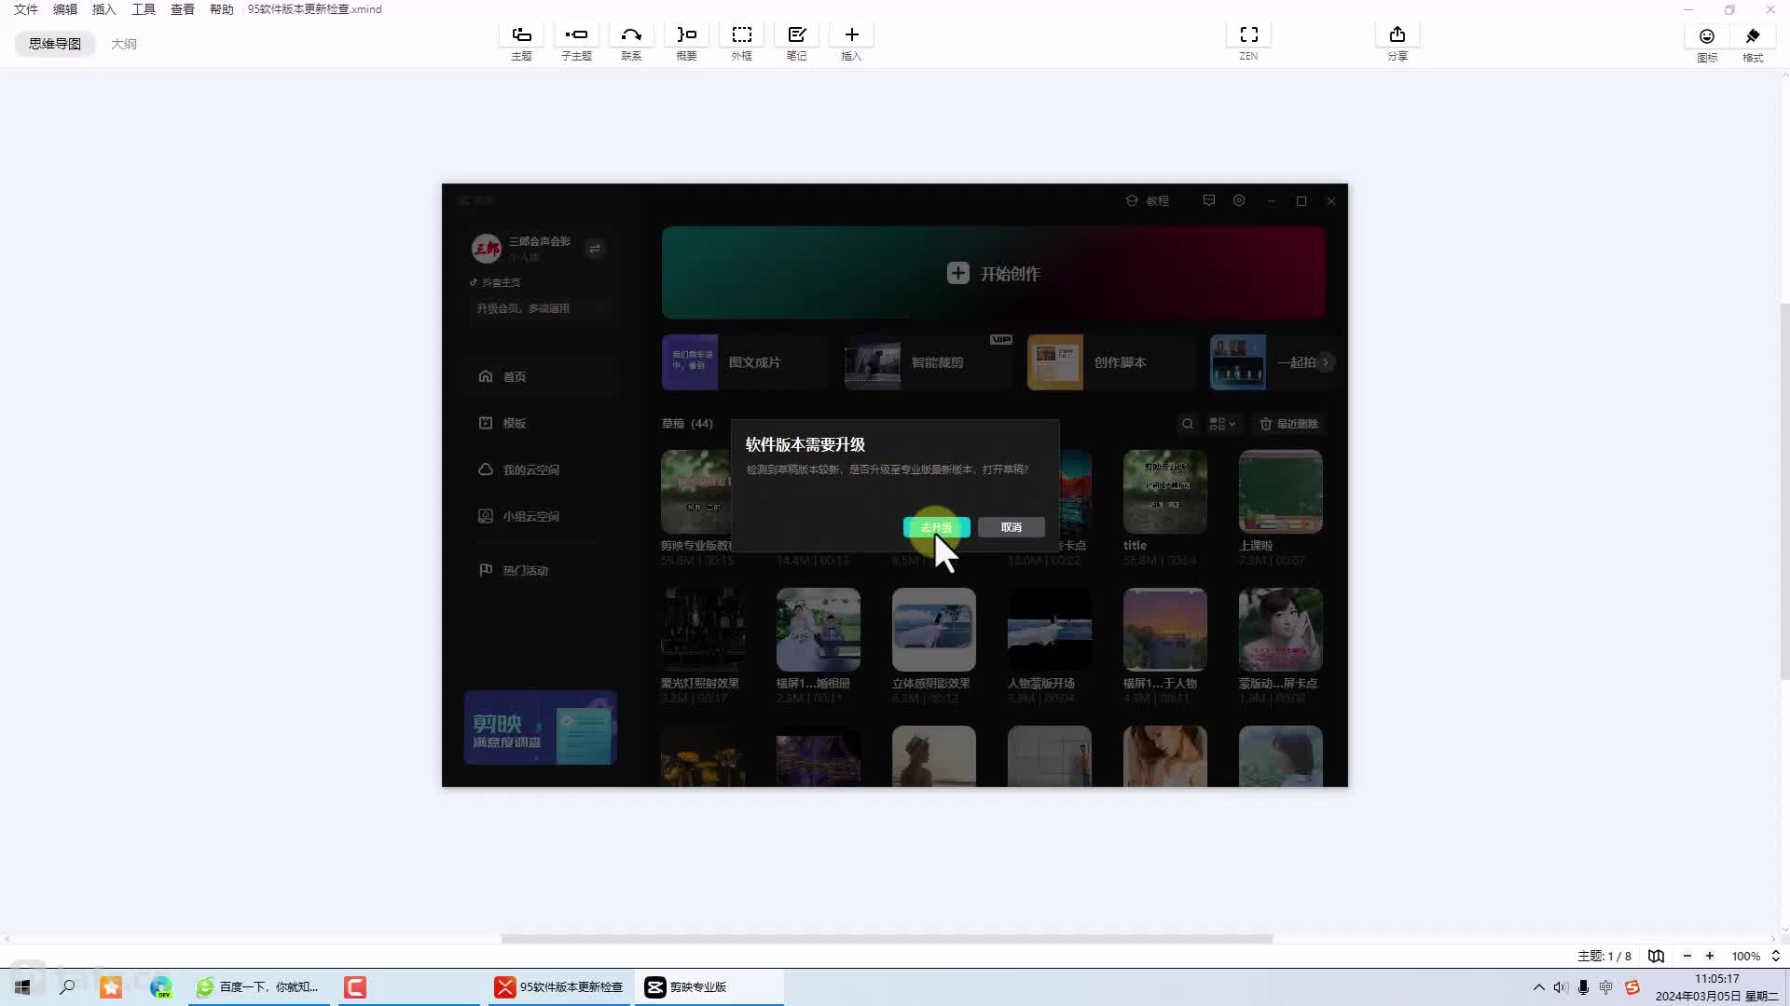Open the Windows Start menu
This screenshot has height=1006, width=1790.
[x=22, y=986]
